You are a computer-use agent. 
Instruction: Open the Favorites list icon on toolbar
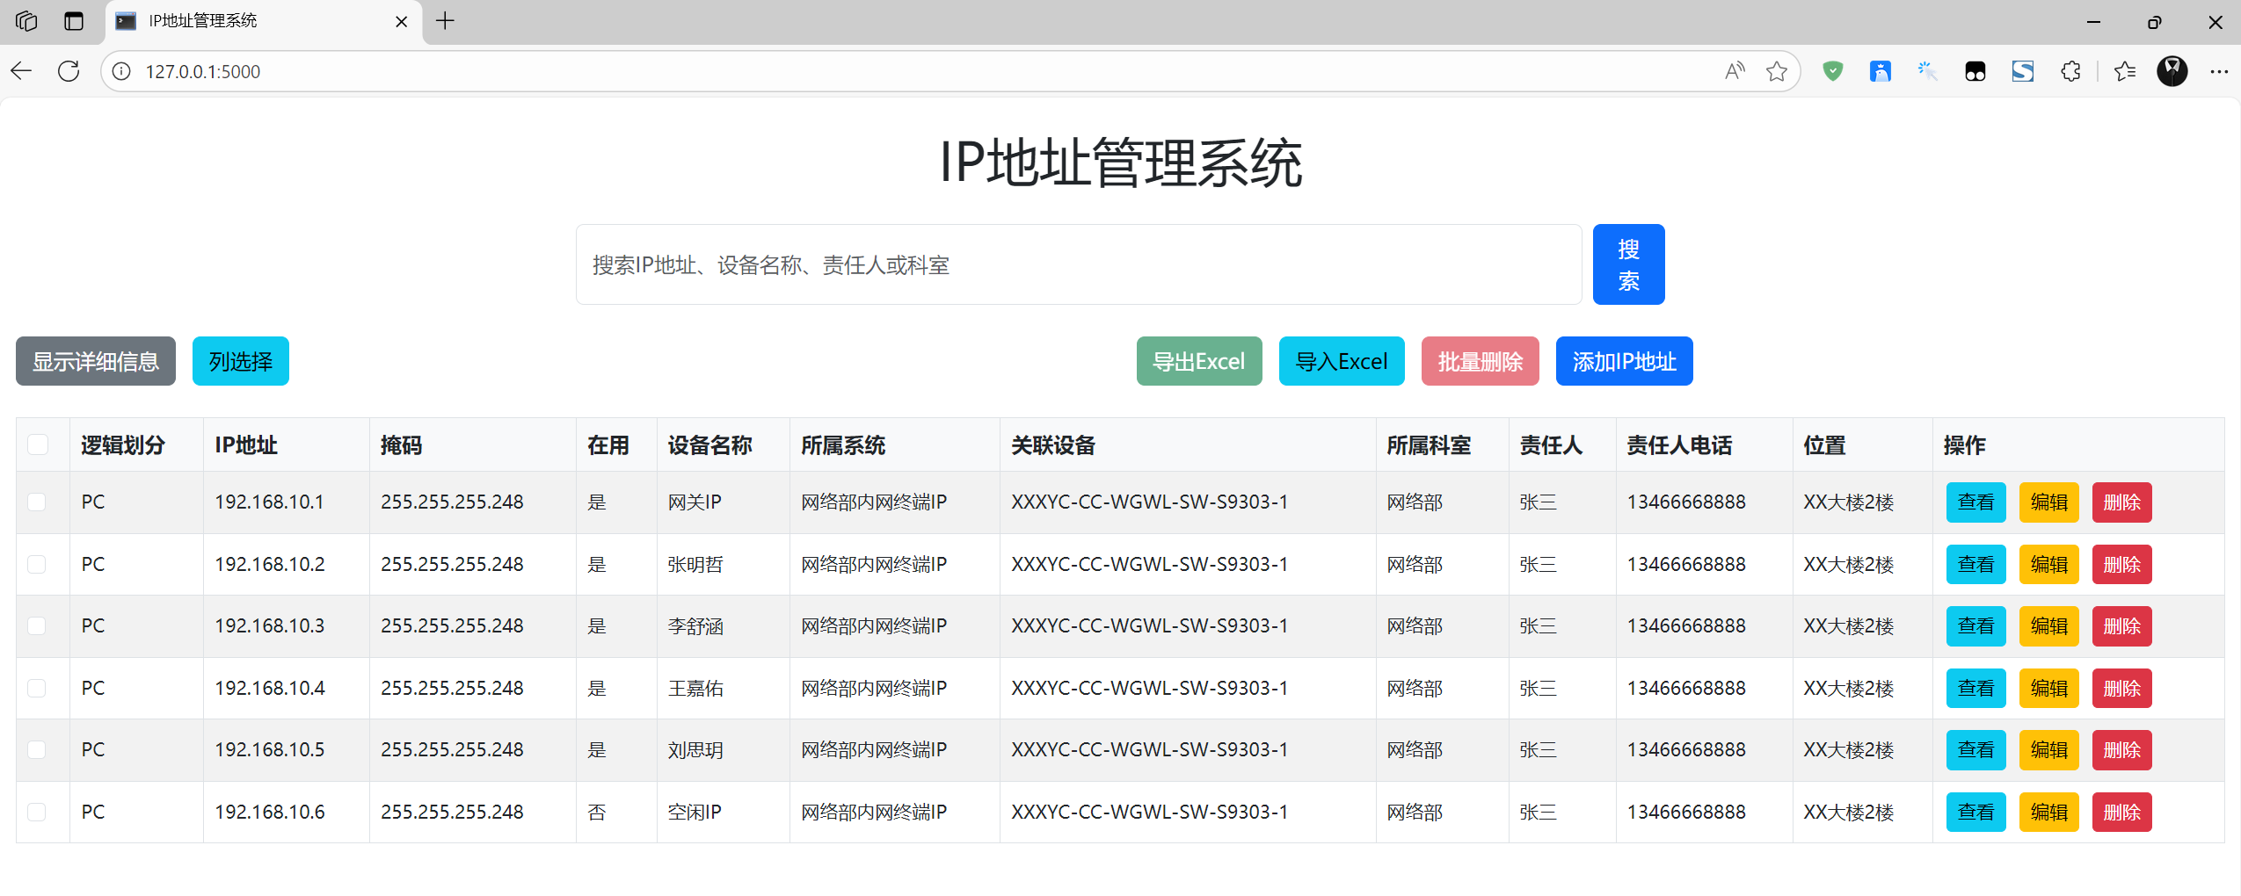coord(2126,71)
